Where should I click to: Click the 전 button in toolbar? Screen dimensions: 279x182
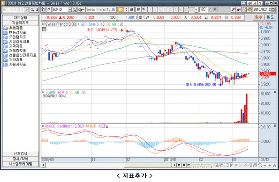coord(49,9)
